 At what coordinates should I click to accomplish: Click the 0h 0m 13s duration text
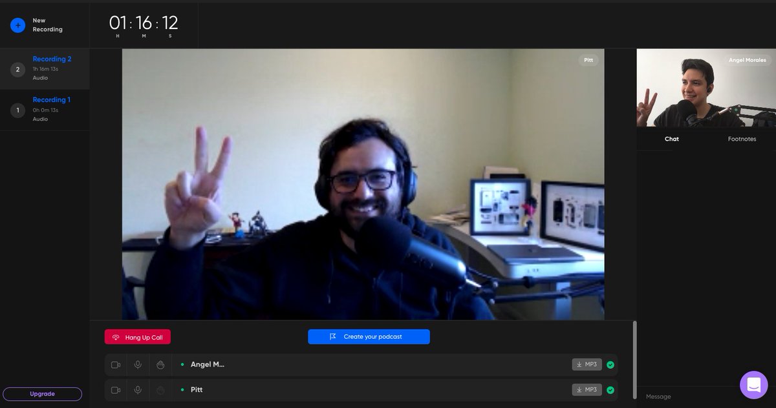pyautogui.click(x=45, y=110)
